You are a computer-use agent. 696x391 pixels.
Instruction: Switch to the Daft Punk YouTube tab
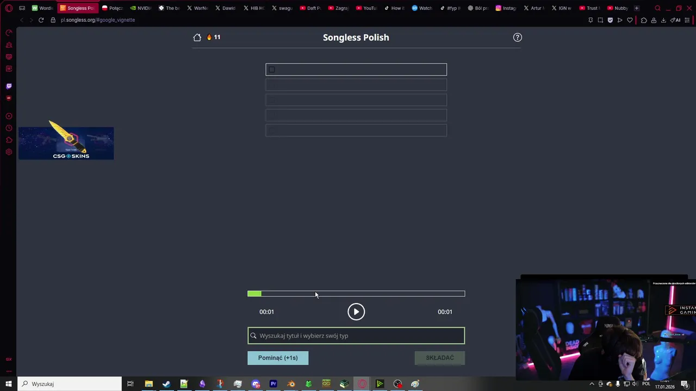[x=310, y=8]
